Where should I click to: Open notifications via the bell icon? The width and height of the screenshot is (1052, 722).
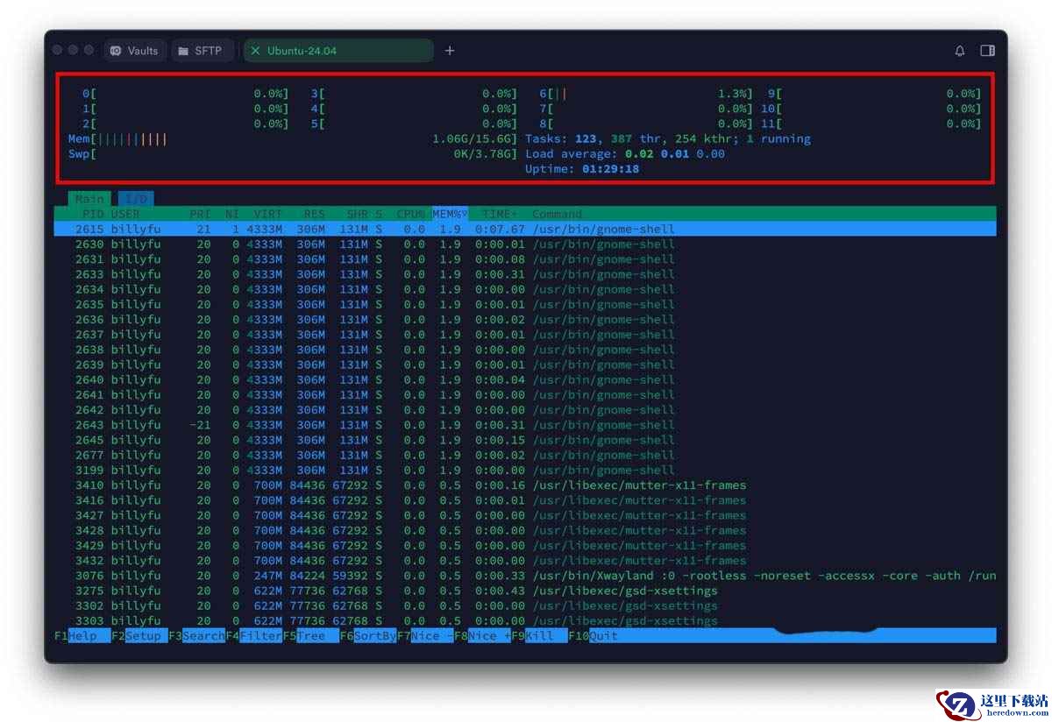[960, 51]
